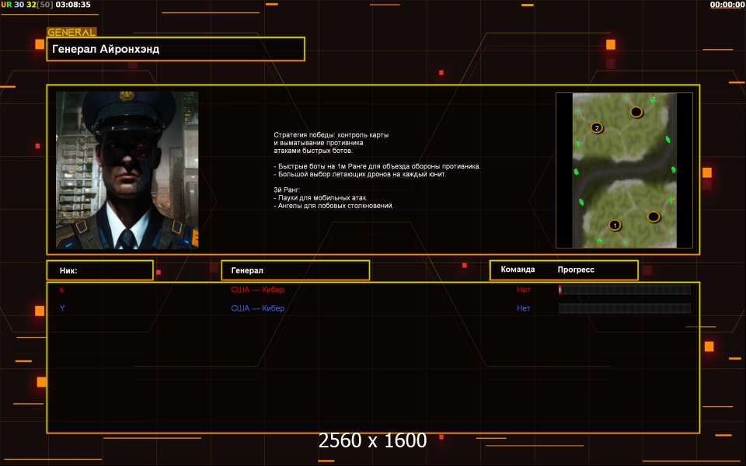
Task: Click the General Ironhand portrait
Action: [x=127, y=170]
